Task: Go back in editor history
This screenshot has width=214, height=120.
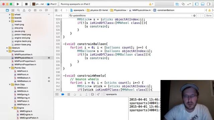Action: tap(62, 10)
